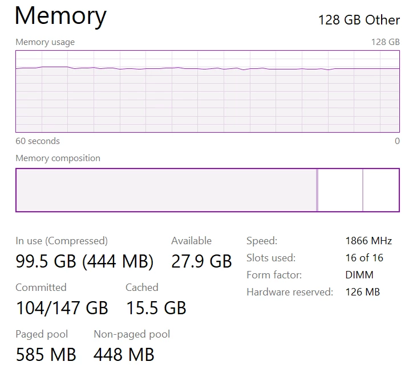Viewport: 417px width, 378px height.
Task: Click the Memory heading title
Action: pos(60,17)
